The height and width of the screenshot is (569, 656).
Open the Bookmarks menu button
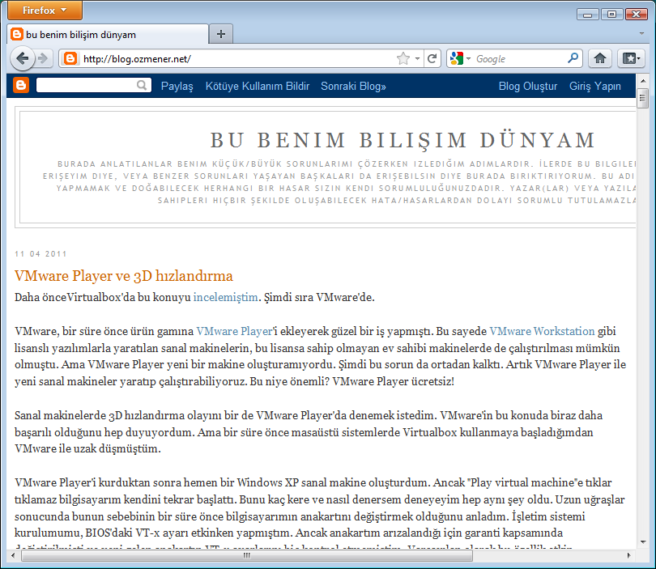coord(631,58)
